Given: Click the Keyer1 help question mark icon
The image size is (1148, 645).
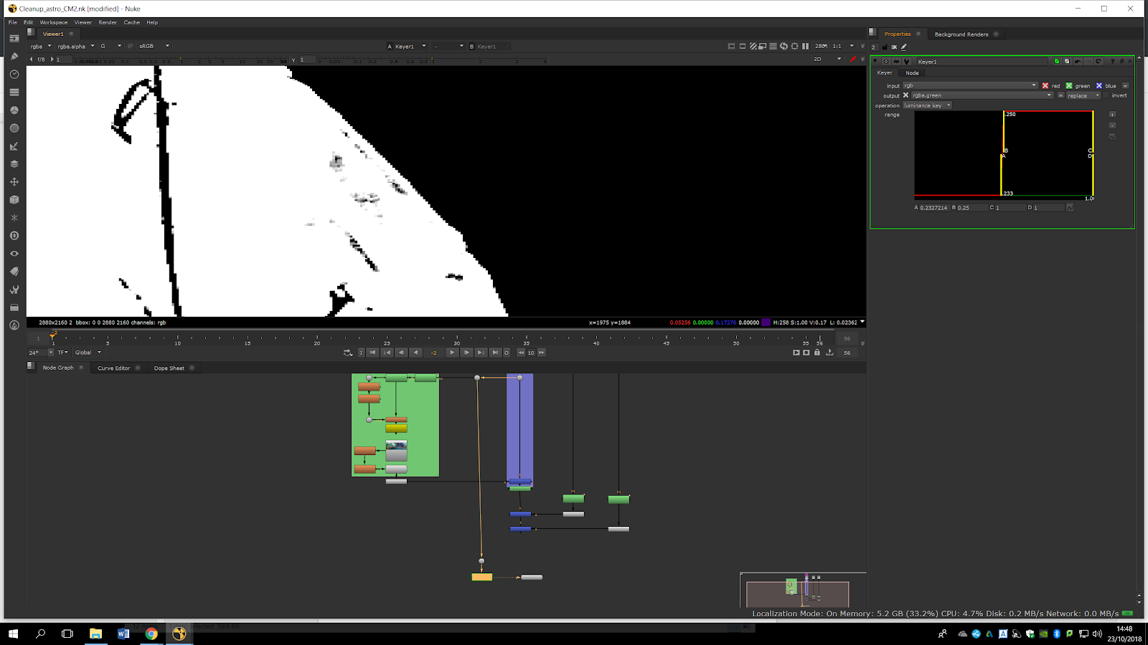Looking at the screenshot, I should pyautogui.click(x=1112, y=62).
